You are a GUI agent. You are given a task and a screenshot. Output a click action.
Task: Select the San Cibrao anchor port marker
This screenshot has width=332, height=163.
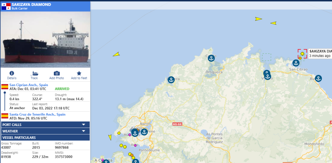point(295,63)
